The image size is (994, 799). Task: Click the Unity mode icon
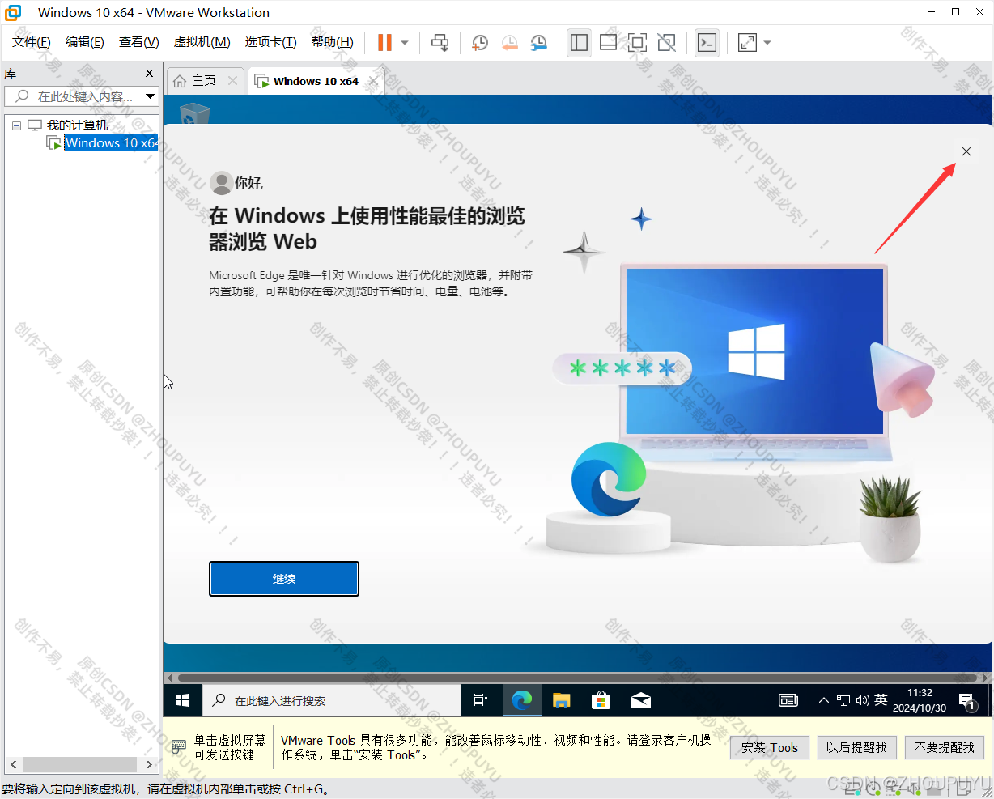click(666, 43)
